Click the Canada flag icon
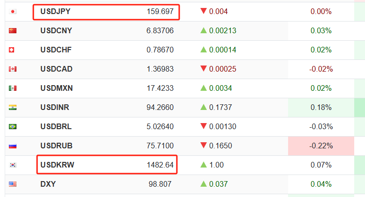 tap(13, 69)
